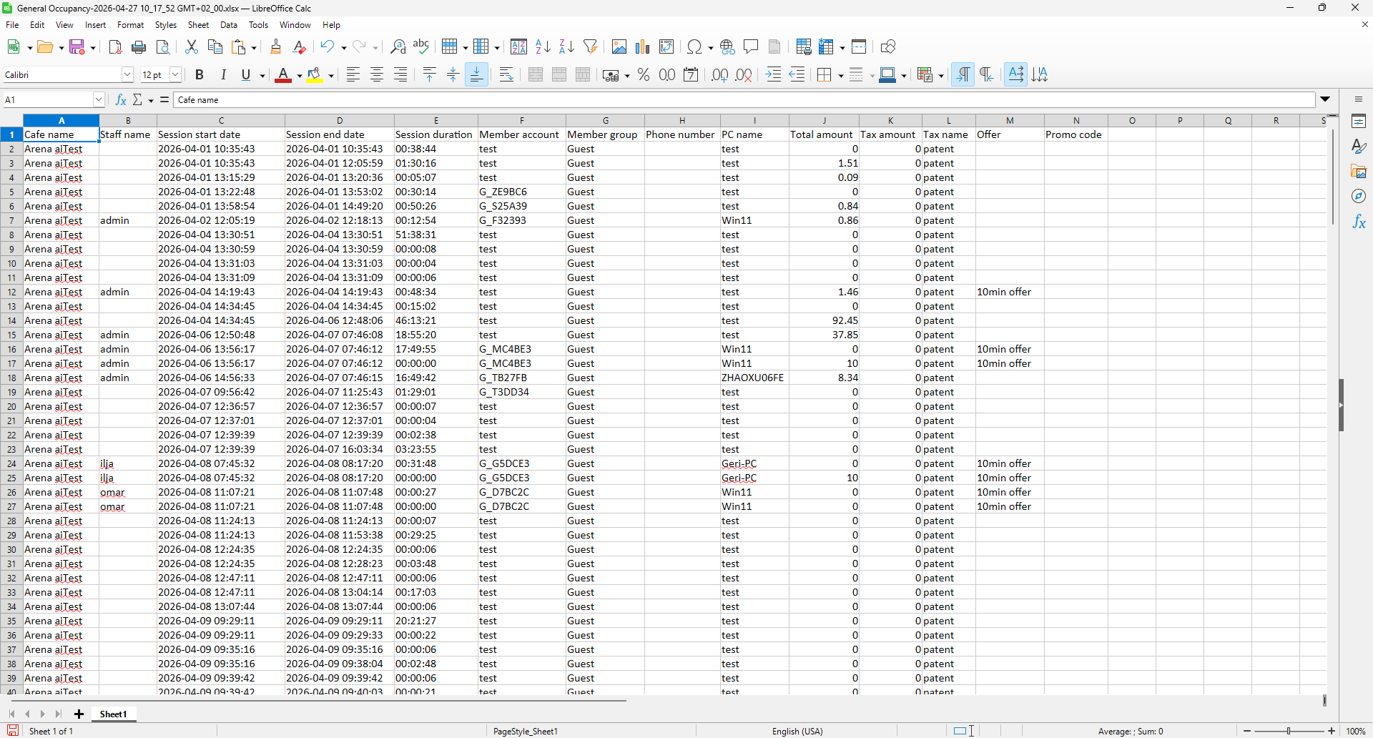Toggle Bold formatting

[x=200, y=75]
